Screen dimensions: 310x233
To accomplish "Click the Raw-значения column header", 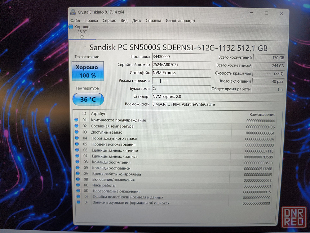I will (x=262, y=114).
